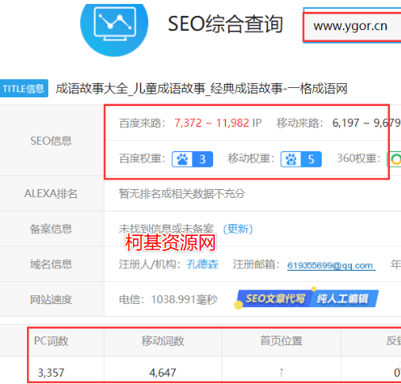The height and width of the screenshot is (384, 401).
Task: Click the domain input field showing www.ygor.cn
Action: point(352,27)
